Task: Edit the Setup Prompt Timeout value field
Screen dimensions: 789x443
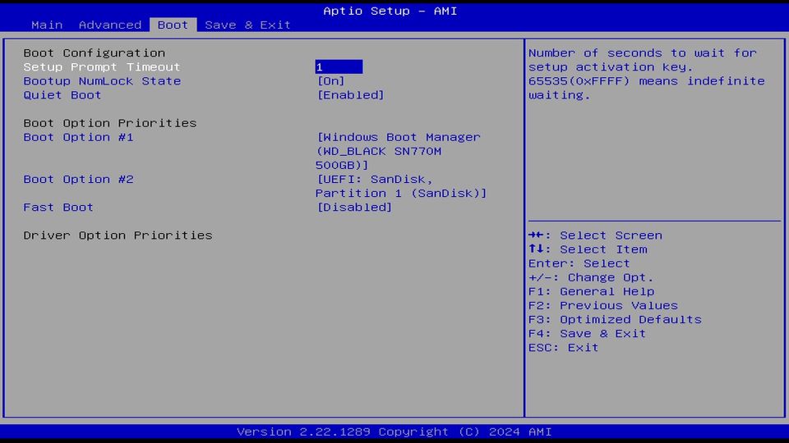Action: pyautogui.click(x=339, y=66)
